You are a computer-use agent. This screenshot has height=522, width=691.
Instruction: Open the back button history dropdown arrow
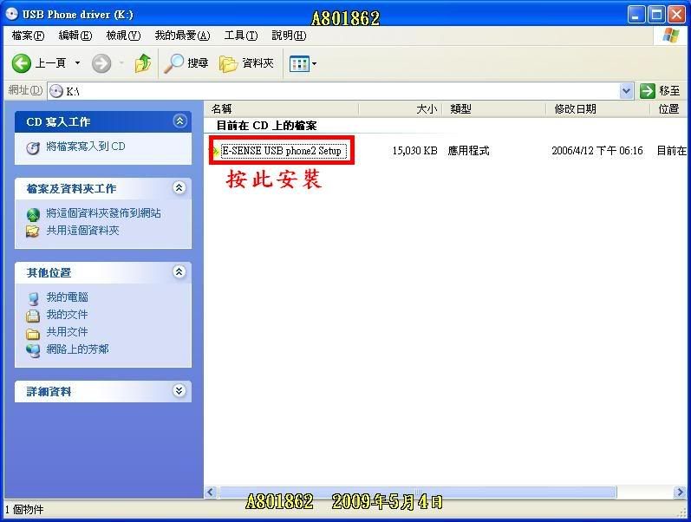coord(77,63)
